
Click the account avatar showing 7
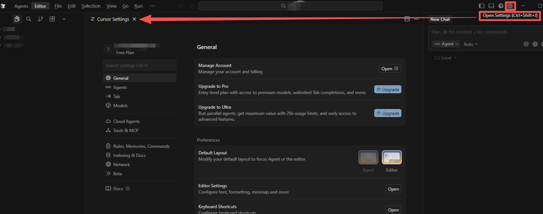coord(108,49)
